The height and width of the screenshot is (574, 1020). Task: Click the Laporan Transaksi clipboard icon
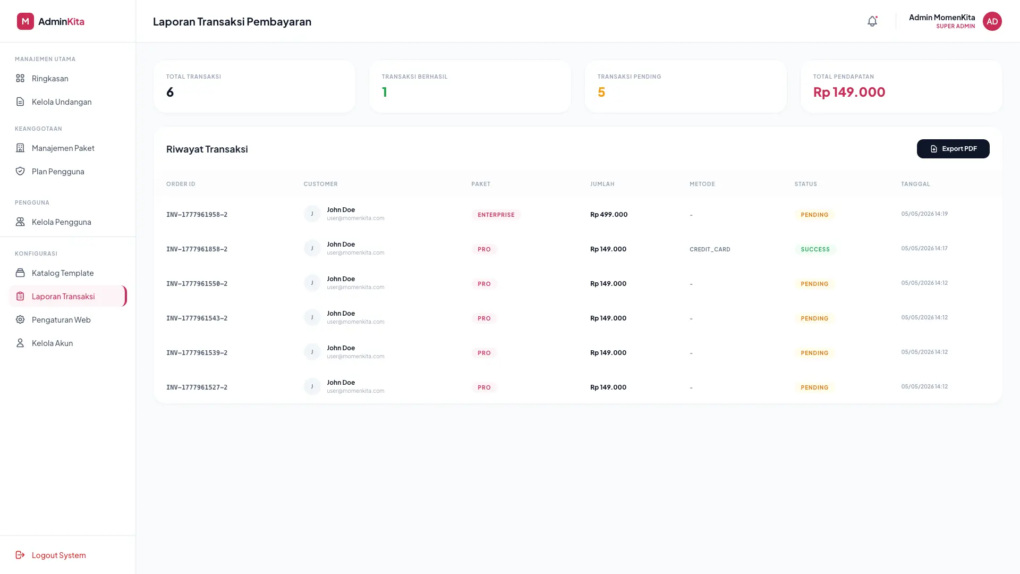pyautogui.click(x=20, y=296)
